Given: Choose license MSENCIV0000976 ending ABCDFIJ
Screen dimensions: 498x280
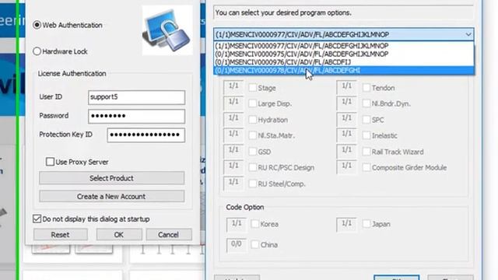Looking at the screenshot, I should [344, 62].
